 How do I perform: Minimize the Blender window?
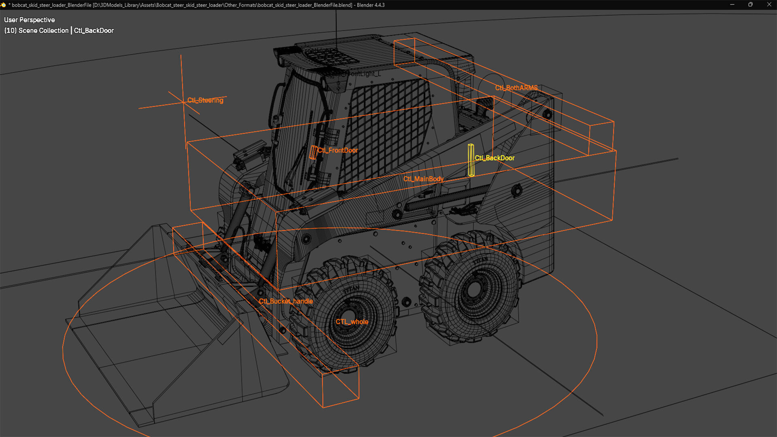tap(732, 5)
